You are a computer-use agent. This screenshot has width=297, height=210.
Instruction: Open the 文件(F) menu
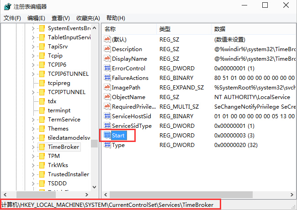click(x=12, y=18)
